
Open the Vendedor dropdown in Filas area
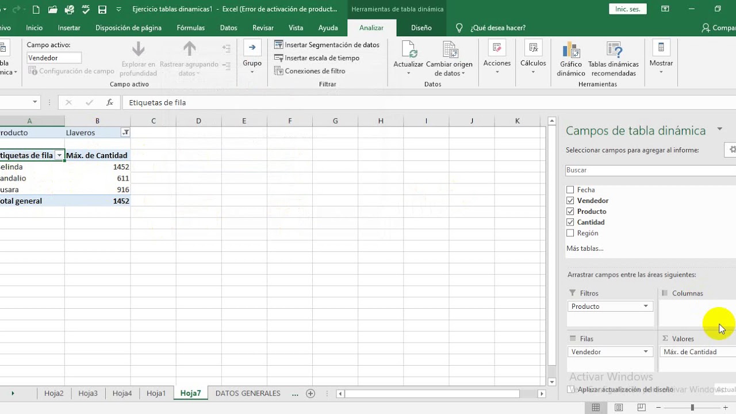tap(646, 352)
